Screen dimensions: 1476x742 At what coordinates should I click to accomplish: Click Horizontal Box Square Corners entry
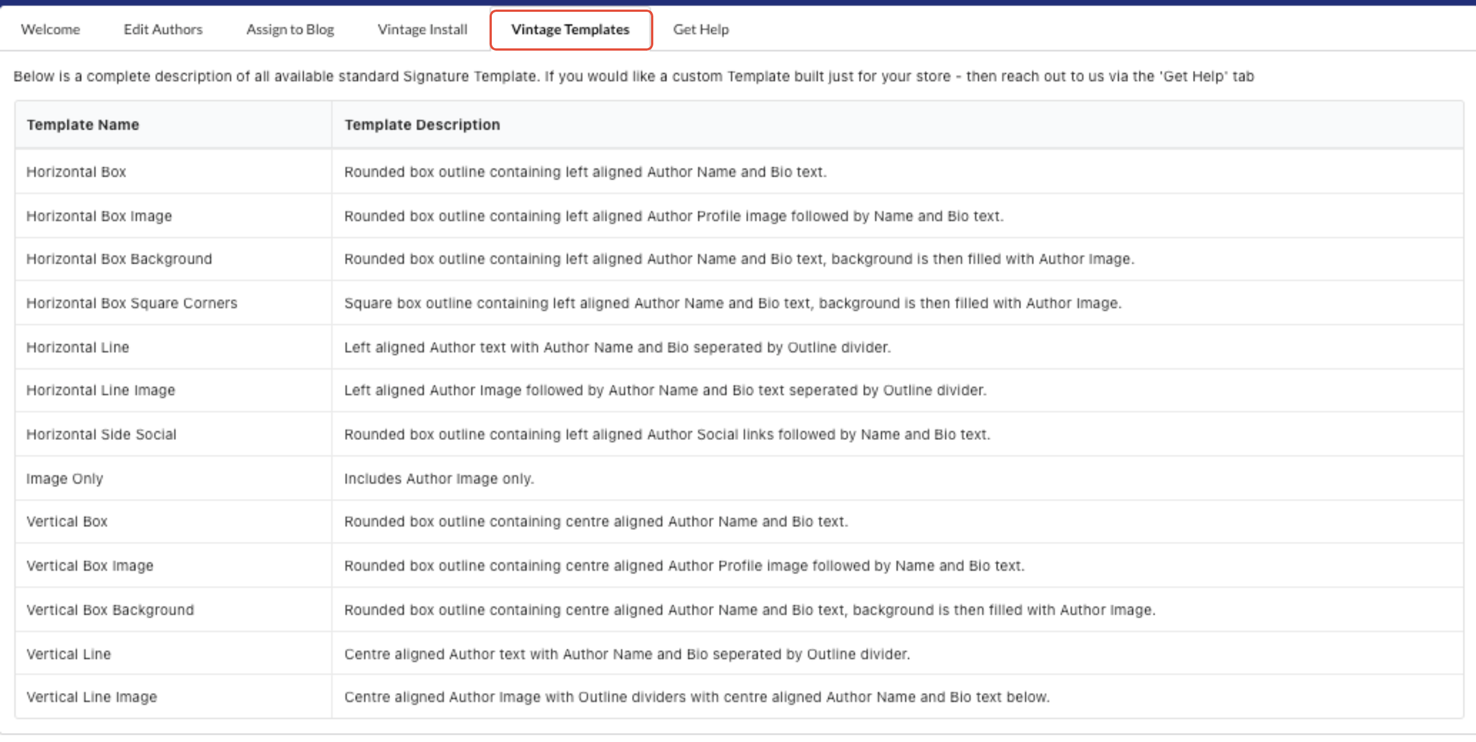click(132, 303)
